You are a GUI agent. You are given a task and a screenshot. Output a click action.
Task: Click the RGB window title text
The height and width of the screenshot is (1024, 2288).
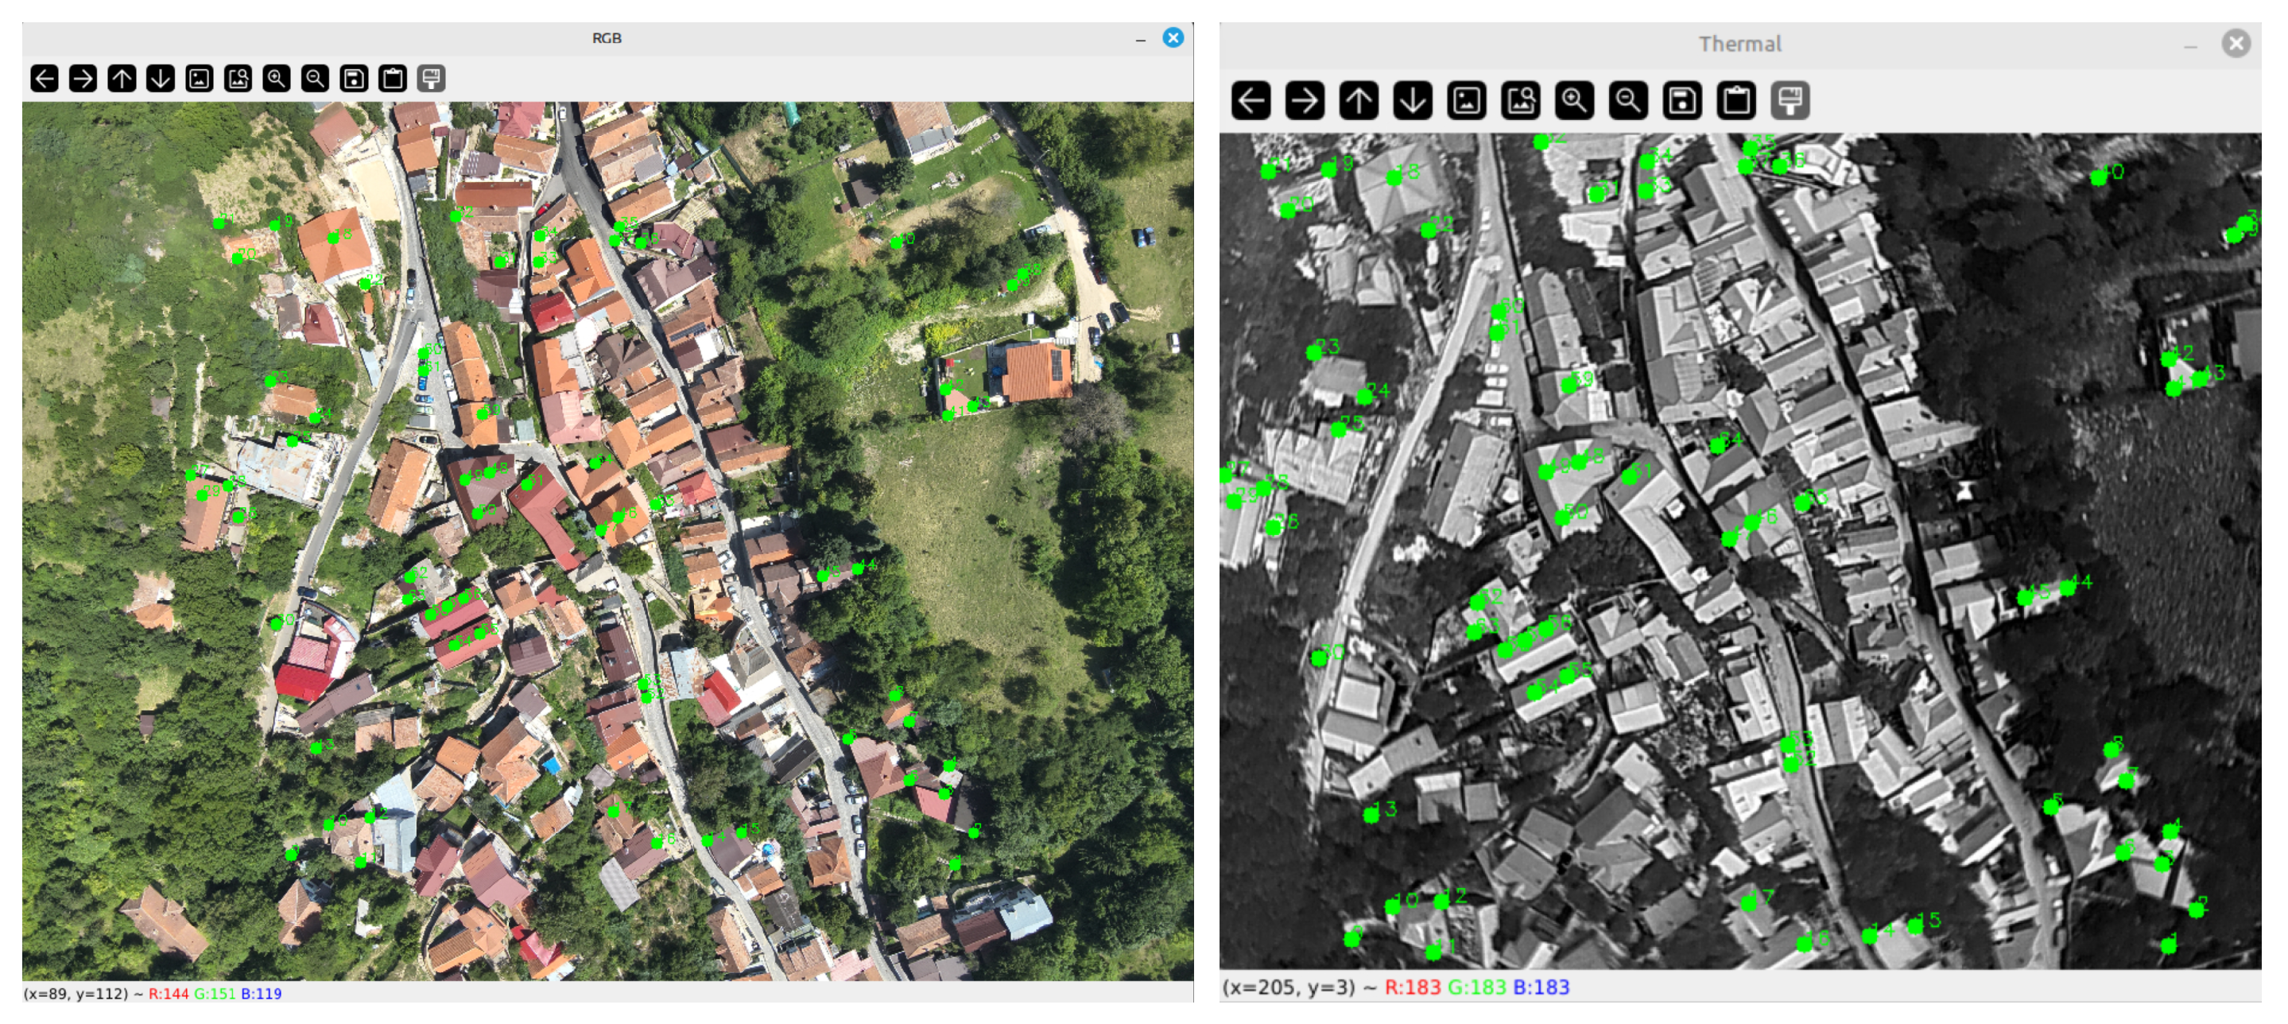click(x=607, y=38)
